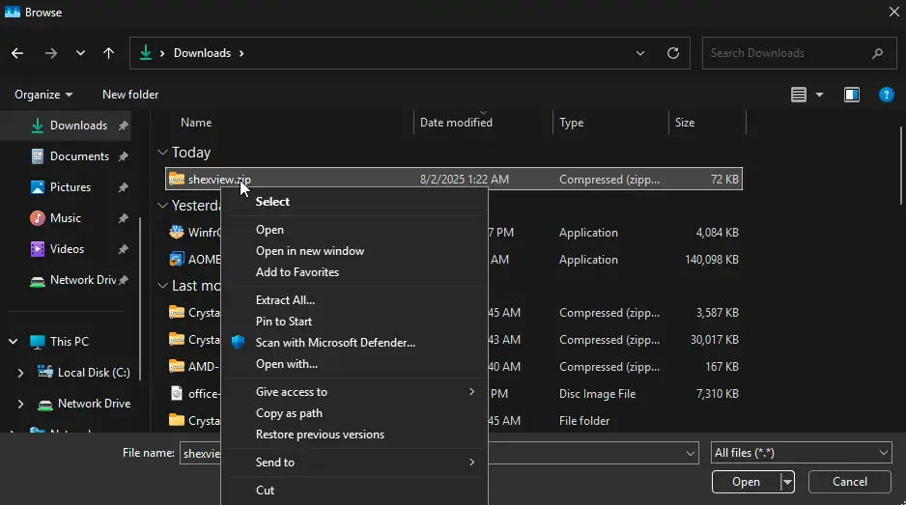Image resolution: width=906 pixels, height=505 pixels.
Task: Click Copy as path menu entry
Action: click(289, 413)
